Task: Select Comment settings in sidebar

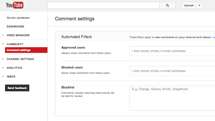Action: pyautogui.click(x=26, y=50)
